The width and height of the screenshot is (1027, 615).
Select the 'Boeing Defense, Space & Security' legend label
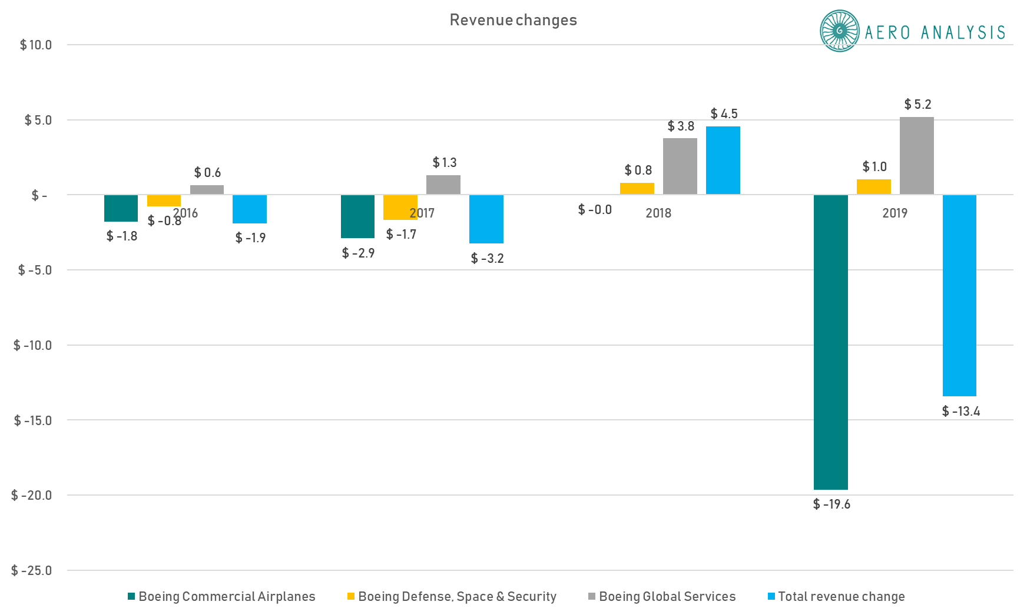tap(457, 596)
